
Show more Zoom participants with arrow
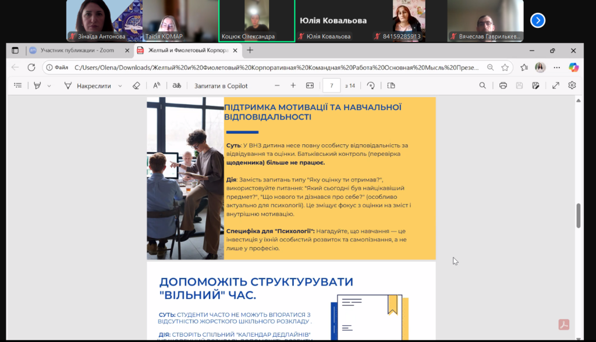click(538, 20)
